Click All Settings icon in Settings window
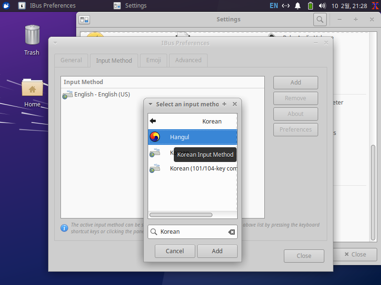Image resolution: width=381 pixels, height=285 pixels. point(84,19)
